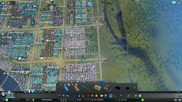Click the top-left yellow round icon
Screen dimensions: 182x102
click(8, 3)
